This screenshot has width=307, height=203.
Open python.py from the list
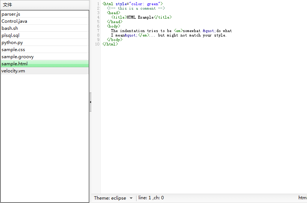click(x=12, y=43)
